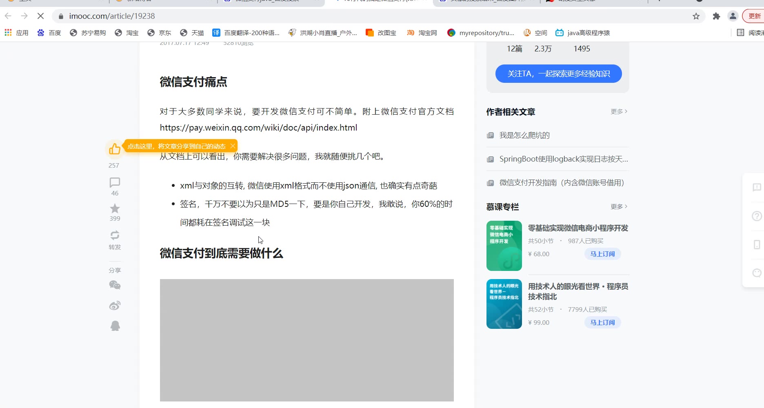Bookmark this page with star icon
764x408 pixels.
click(696, 16)
